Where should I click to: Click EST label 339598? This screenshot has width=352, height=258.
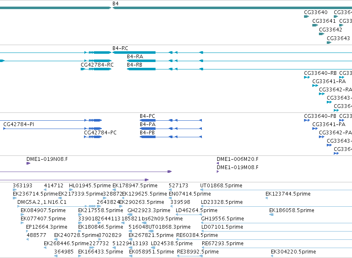click(180, 202)
